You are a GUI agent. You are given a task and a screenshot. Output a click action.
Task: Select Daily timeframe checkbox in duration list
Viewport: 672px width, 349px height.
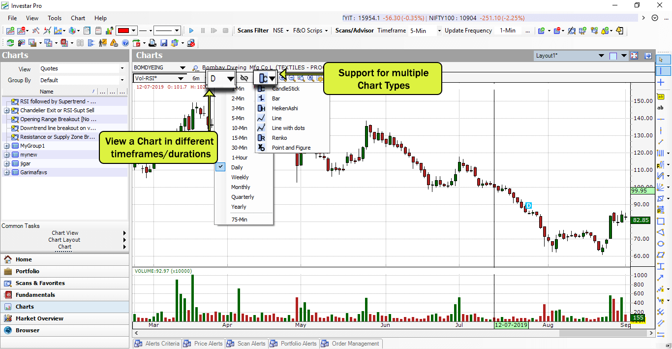(220, 167)
